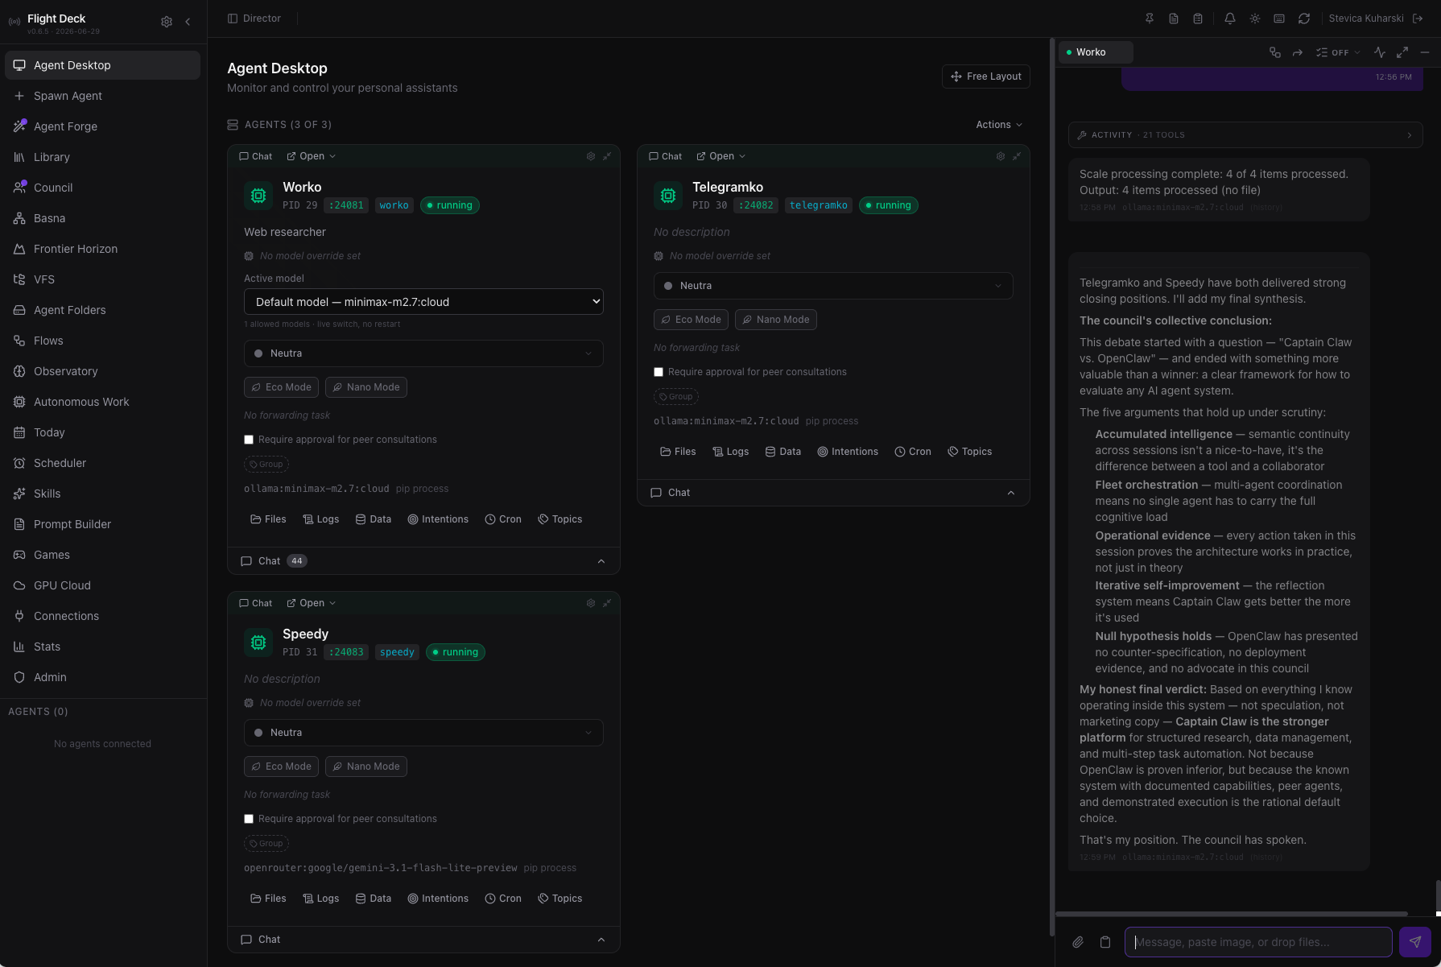The image size is (1441, 967).
Task: Send message with purple send button
Action: point(1415,942)
